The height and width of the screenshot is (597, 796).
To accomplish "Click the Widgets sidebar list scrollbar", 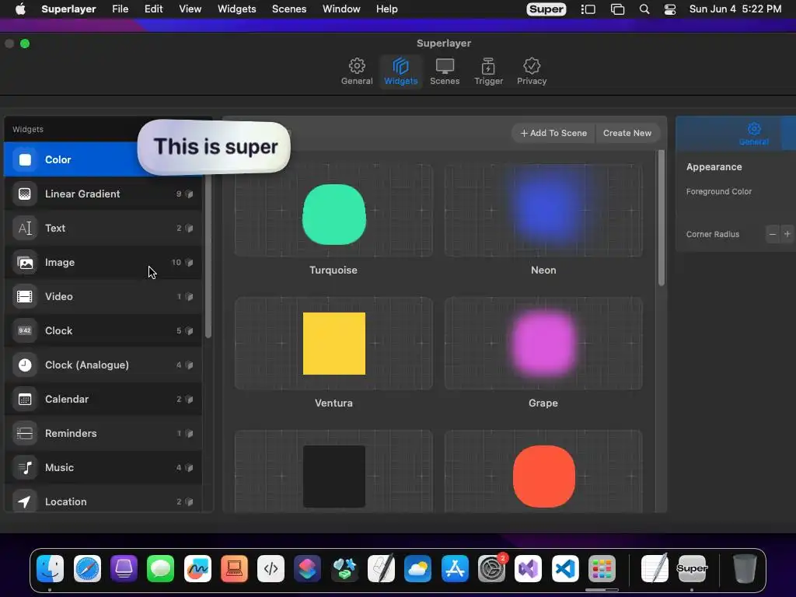I will [208, 257].
